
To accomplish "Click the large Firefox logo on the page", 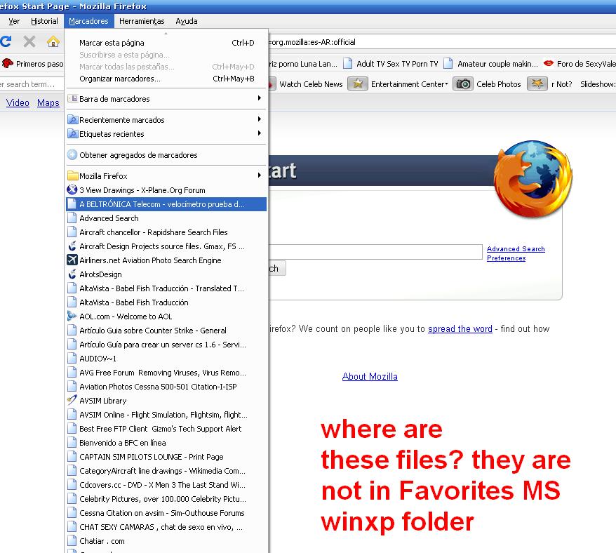I will coord(533,180).
